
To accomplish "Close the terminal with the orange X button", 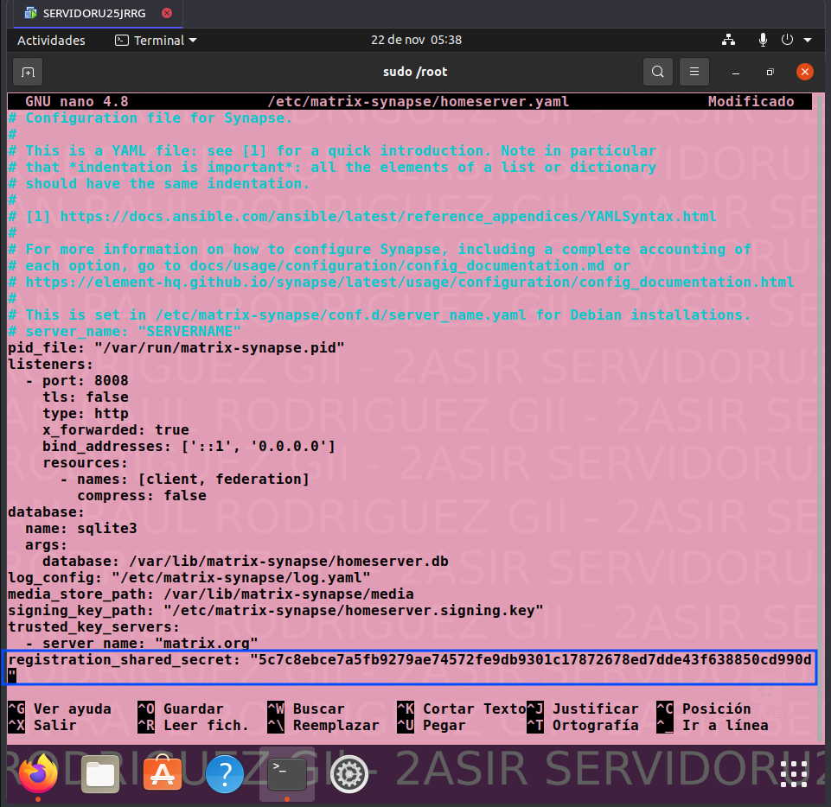I will coord(804,72).
